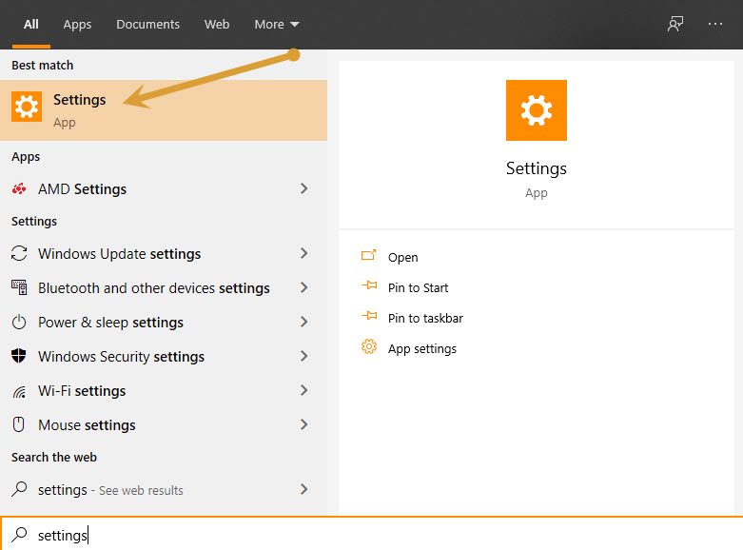Click the Windows Security shield icon
The width and height of the screenshot is (743, 550).
tap(19, 356)
